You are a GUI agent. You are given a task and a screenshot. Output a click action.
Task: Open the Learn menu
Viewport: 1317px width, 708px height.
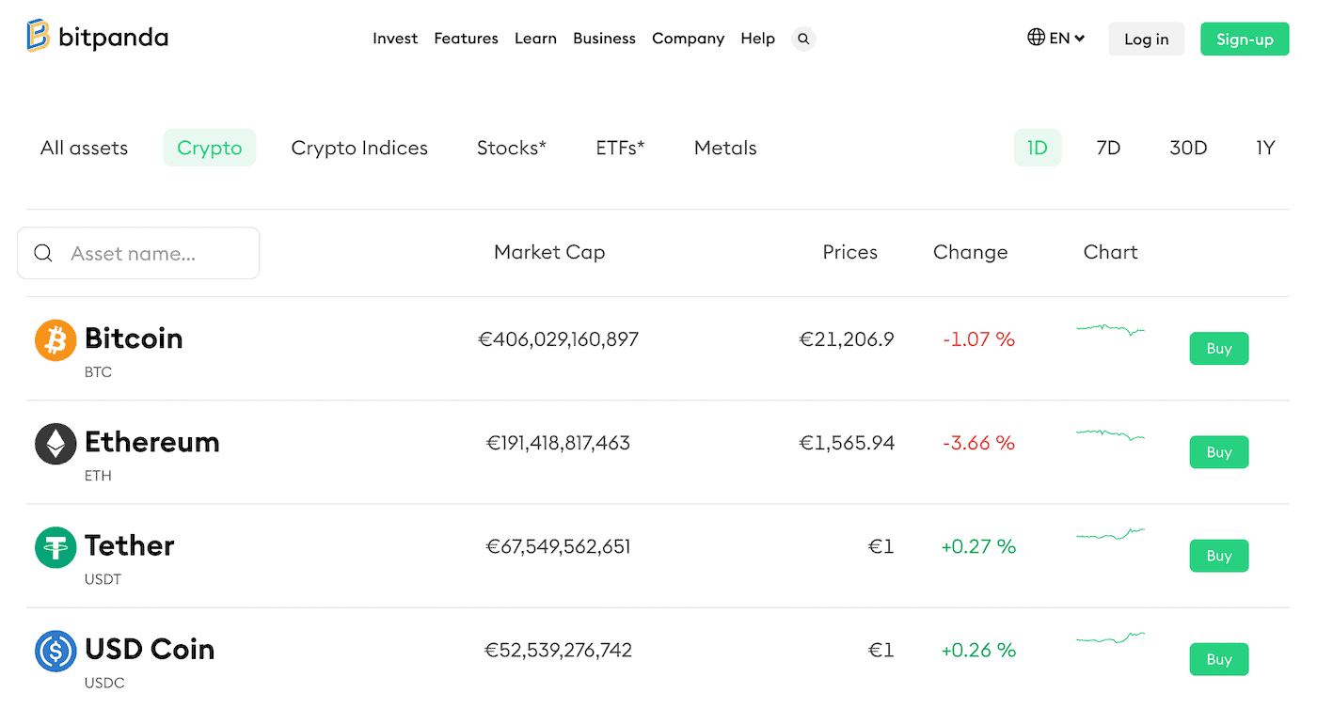(535, 39)
